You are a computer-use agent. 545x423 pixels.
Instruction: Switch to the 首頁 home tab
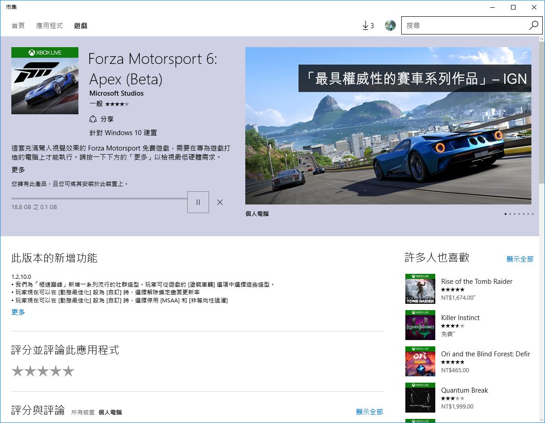click(x=18, y=26)
